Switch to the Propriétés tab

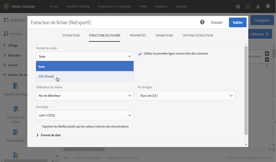138,36
